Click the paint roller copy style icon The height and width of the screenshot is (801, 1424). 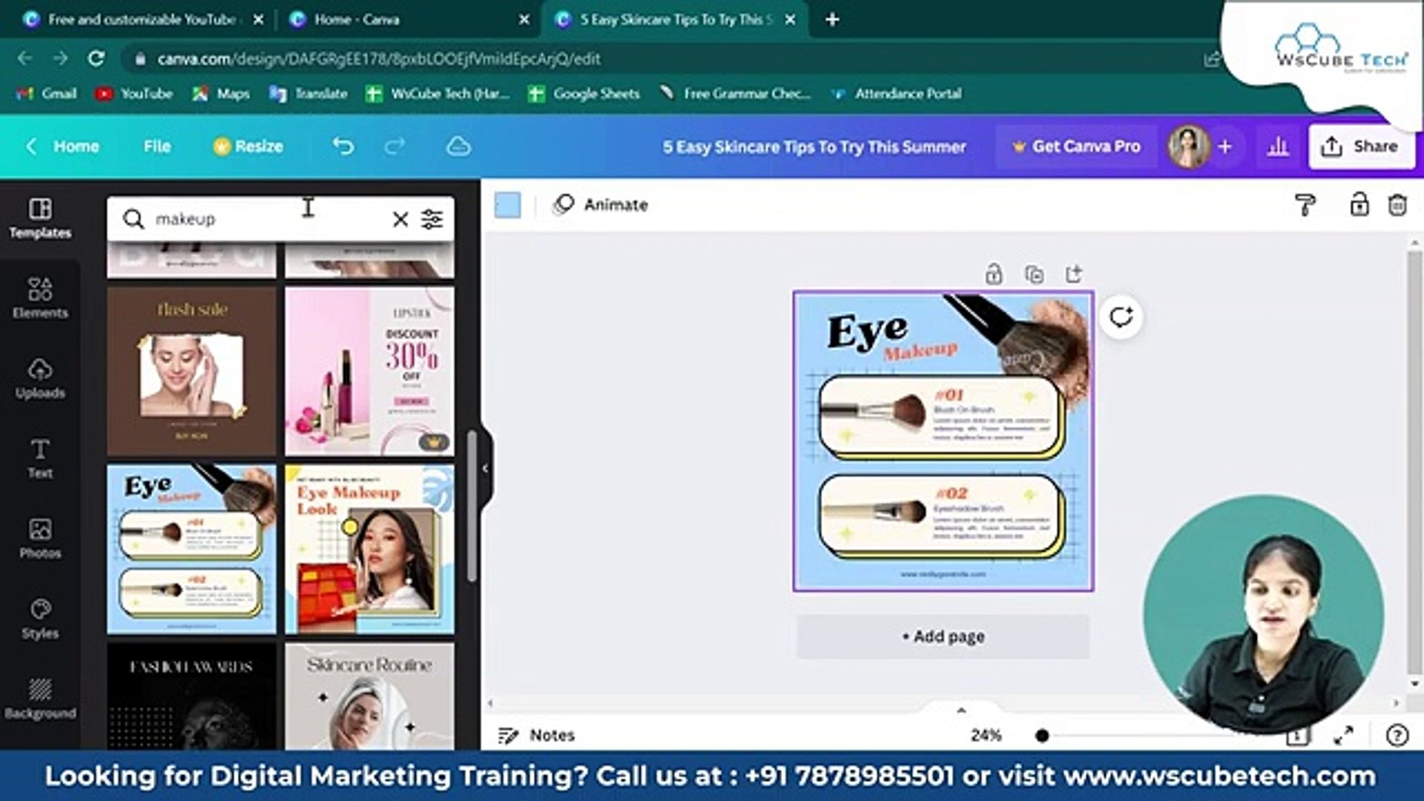1305,205
